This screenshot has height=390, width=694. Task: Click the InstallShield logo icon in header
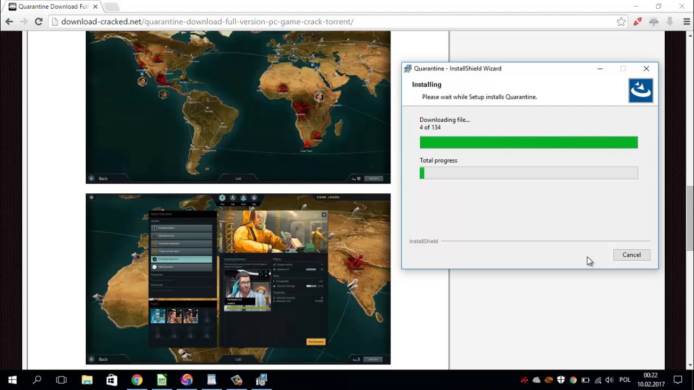point(640,90)
